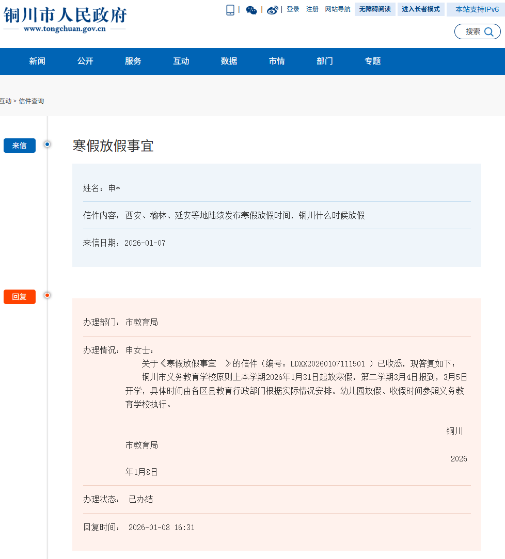Open the 数据 navigation menu

pyautogui.click(x=229, y=61)
